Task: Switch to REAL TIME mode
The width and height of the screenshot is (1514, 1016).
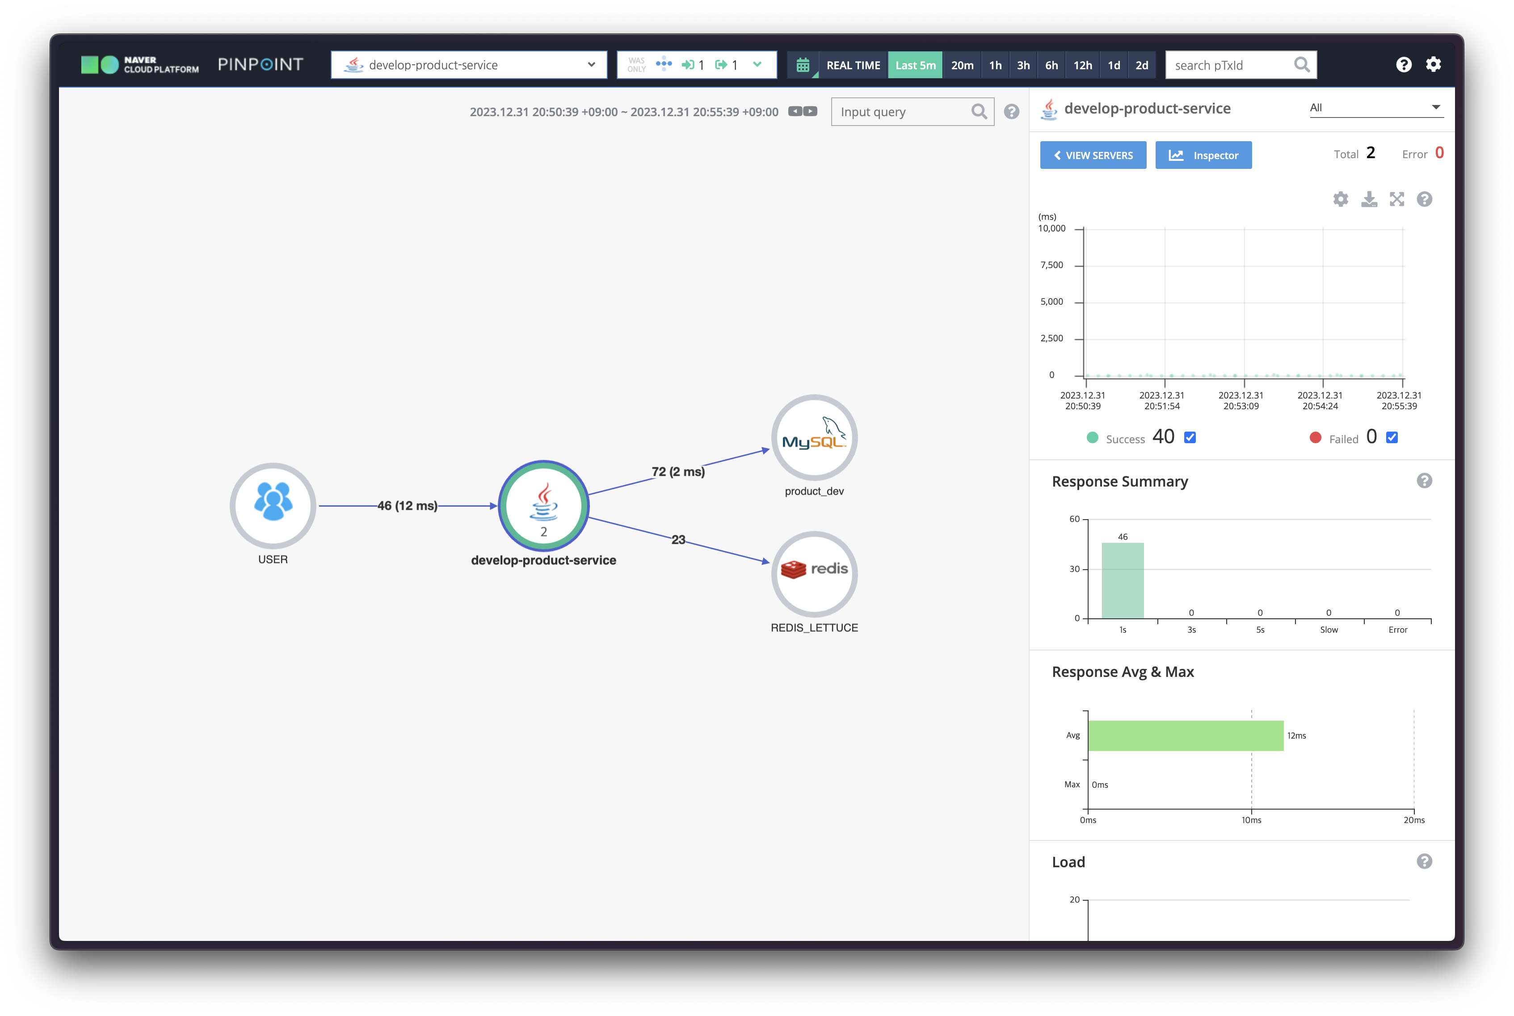Action: pos(853,65)
